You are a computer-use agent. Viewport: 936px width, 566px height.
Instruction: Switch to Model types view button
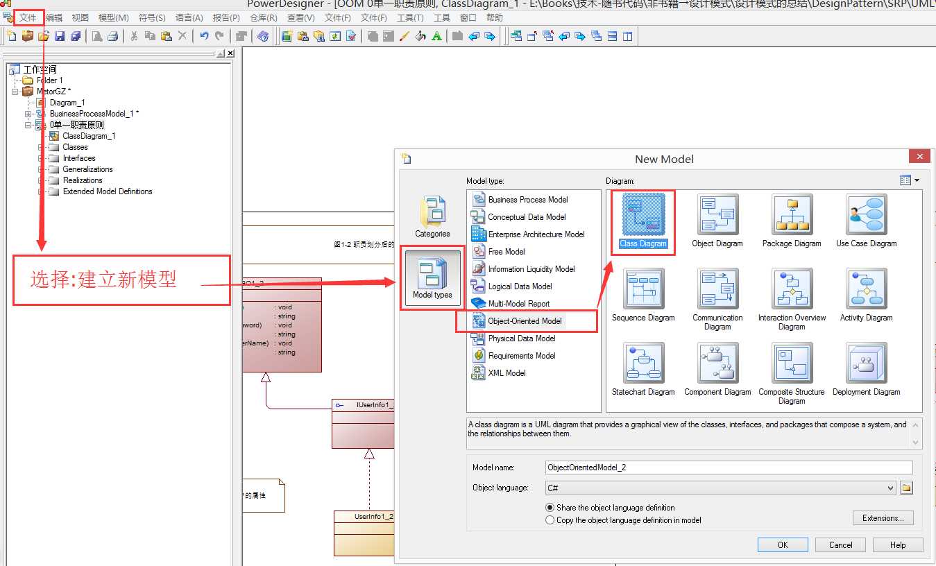click(x=432, y=279)
